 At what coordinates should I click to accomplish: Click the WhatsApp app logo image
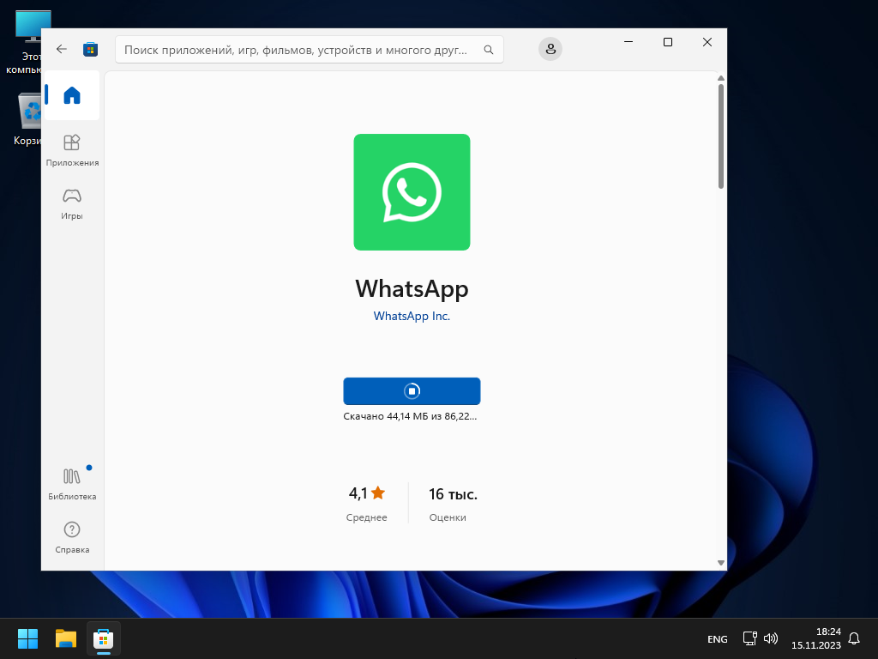tap(412, 192)
